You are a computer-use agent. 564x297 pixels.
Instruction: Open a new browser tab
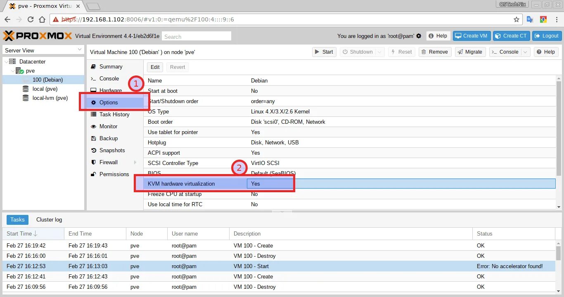[x=93, y=6]
